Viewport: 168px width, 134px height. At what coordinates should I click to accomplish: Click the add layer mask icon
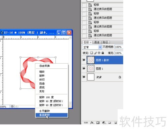pos(98,123)
